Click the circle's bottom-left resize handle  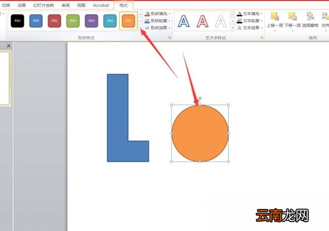coord(172,161)
